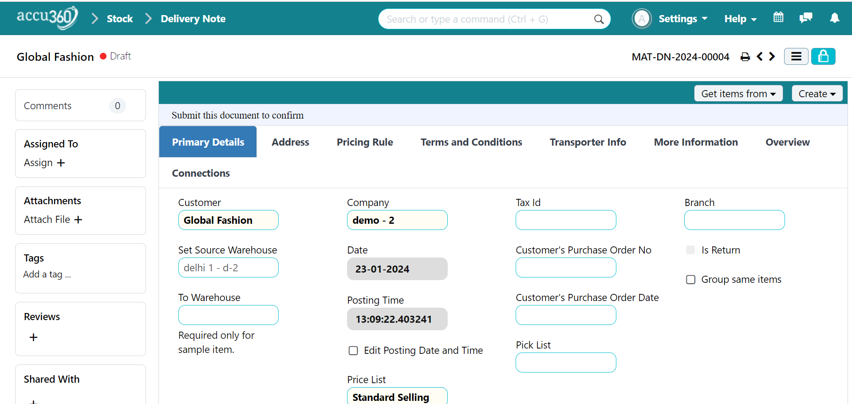Print this delivery note

click(745, 57)
